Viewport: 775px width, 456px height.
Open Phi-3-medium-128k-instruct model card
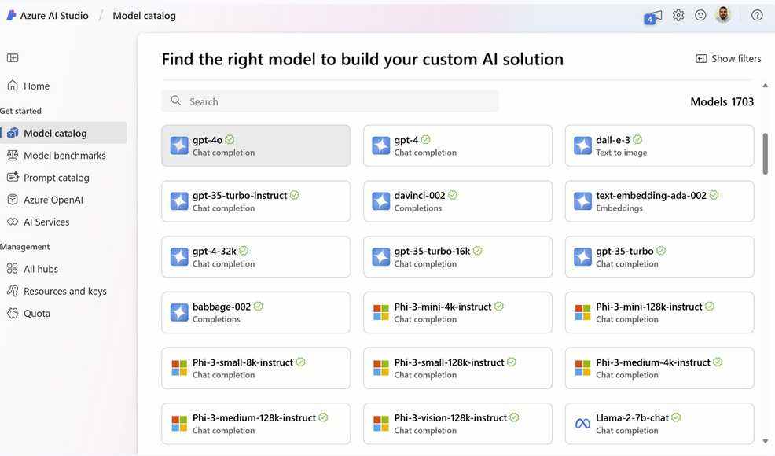pyautogui.click(x=255, y=424)
